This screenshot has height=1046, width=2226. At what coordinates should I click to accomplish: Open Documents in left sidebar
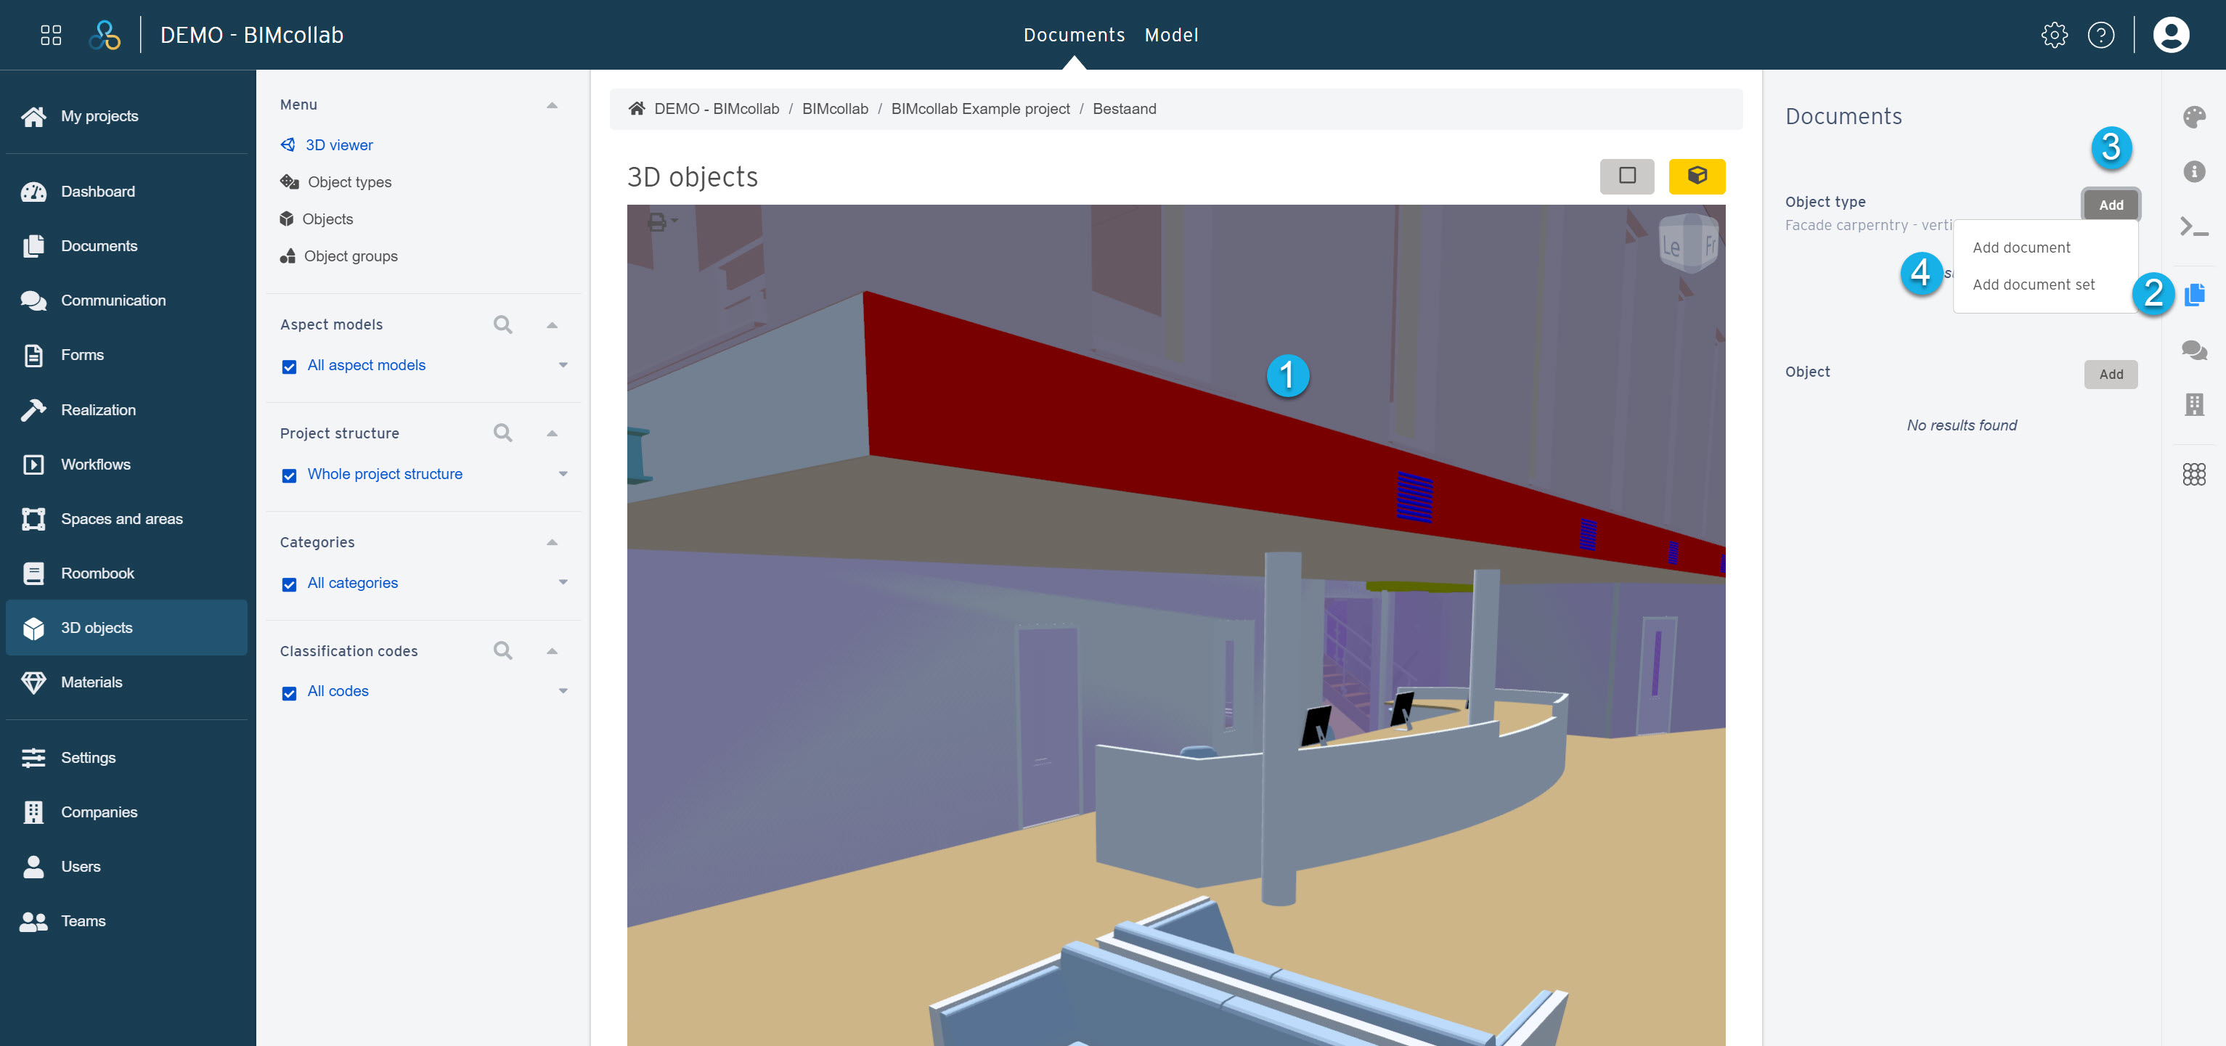[127, 246]
